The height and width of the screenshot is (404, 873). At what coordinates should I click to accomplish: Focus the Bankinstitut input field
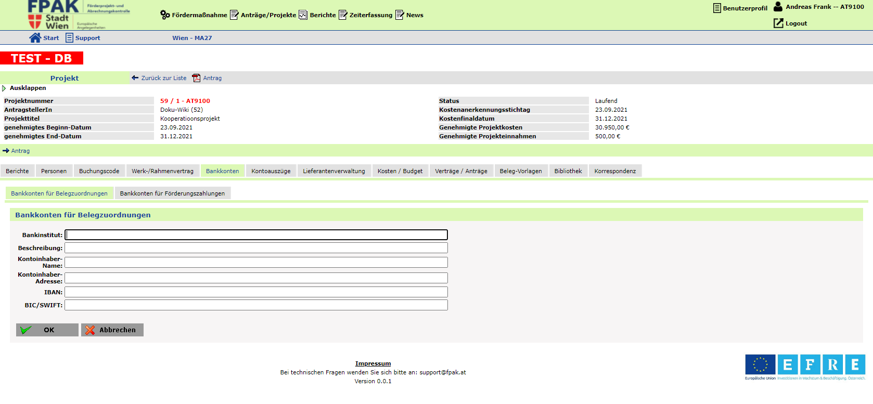[256, 235]
